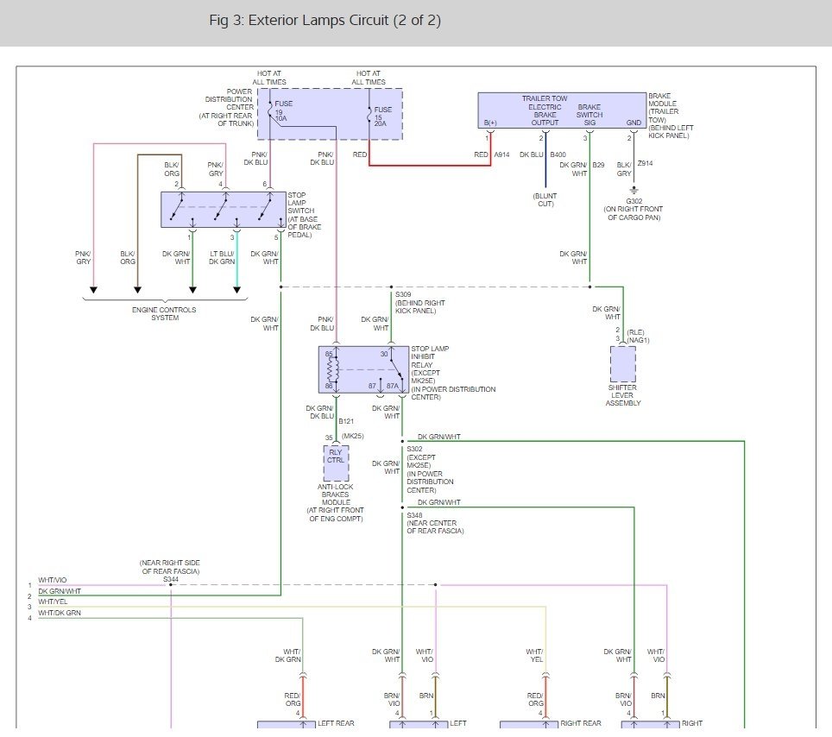Click the 'Fig 3: Exterior Lamps Circuit' title

(325, 20)
